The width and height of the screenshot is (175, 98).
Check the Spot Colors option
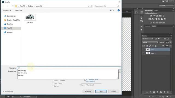53,83
